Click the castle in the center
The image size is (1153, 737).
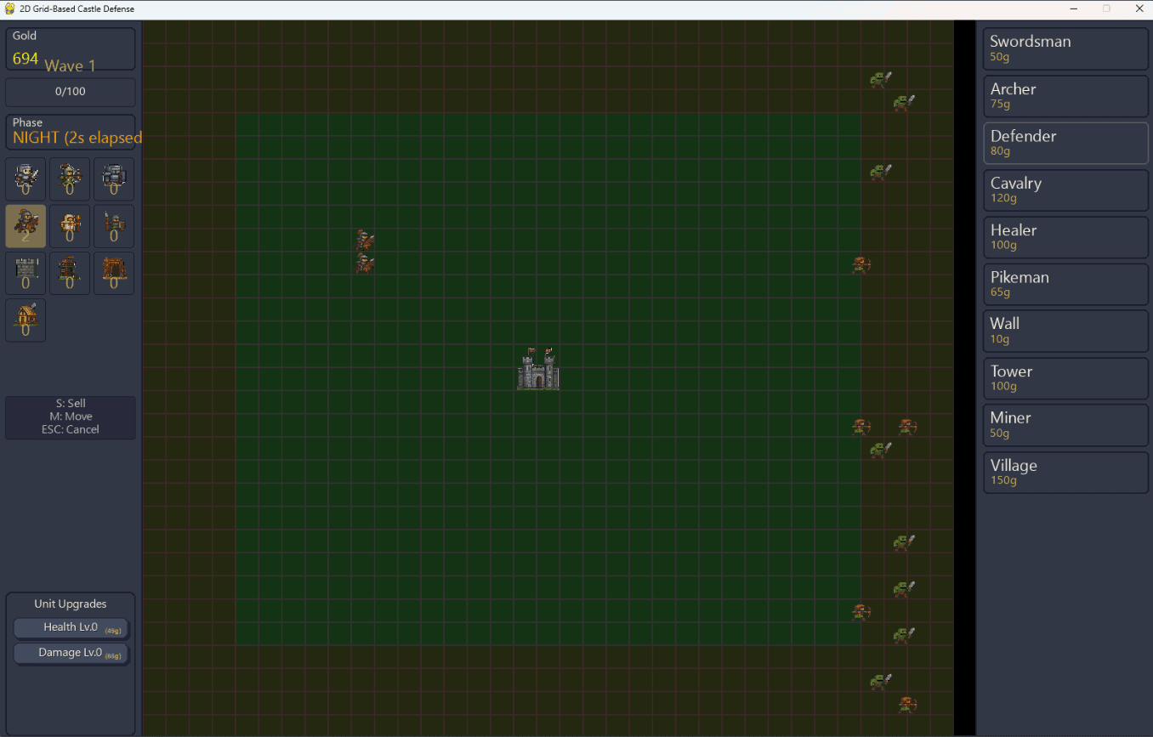point(537,368)
